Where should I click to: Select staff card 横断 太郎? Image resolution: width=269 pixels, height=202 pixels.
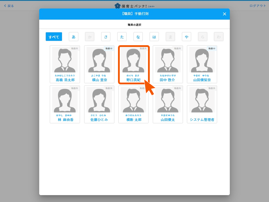[x=133, y=104]
